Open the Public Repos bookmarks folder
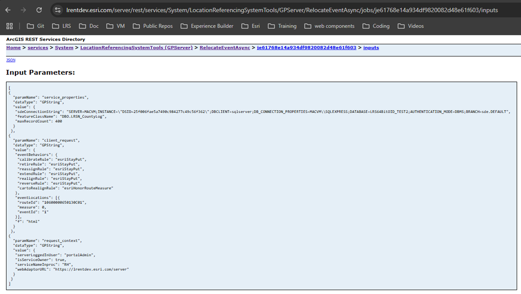 [x=152, y=26]
